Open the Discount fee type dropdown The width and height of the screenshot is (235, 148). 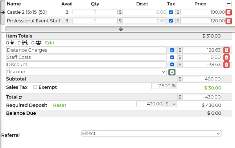click(x=86, y=72)
